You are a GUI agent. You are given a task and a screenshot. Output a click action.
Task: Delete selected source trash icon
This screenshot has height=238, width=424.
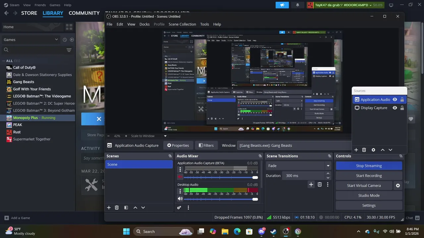(364, 150)
